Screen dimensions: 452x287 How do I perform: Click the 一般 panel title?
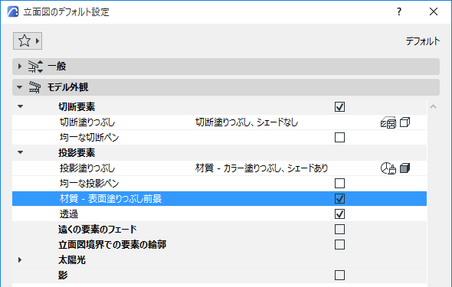tap(57, 67)
